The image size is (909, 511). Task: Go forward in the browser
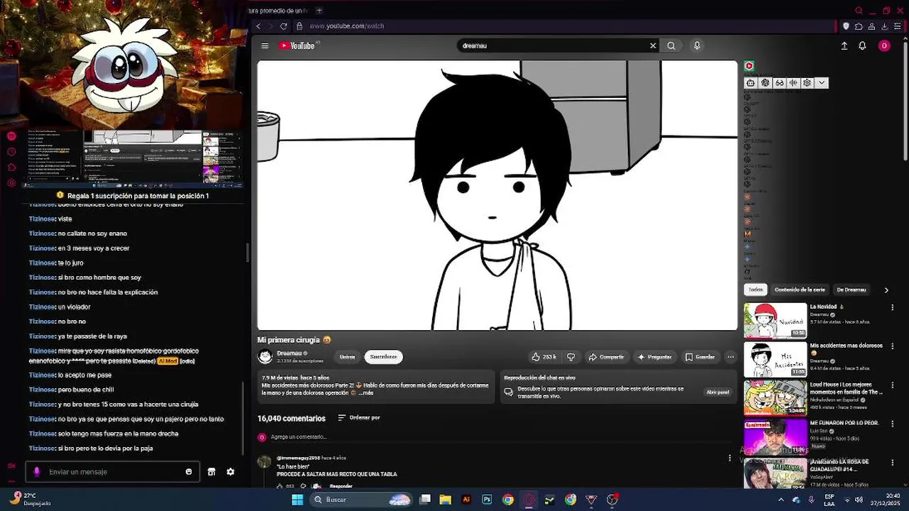tap(271, 26)
